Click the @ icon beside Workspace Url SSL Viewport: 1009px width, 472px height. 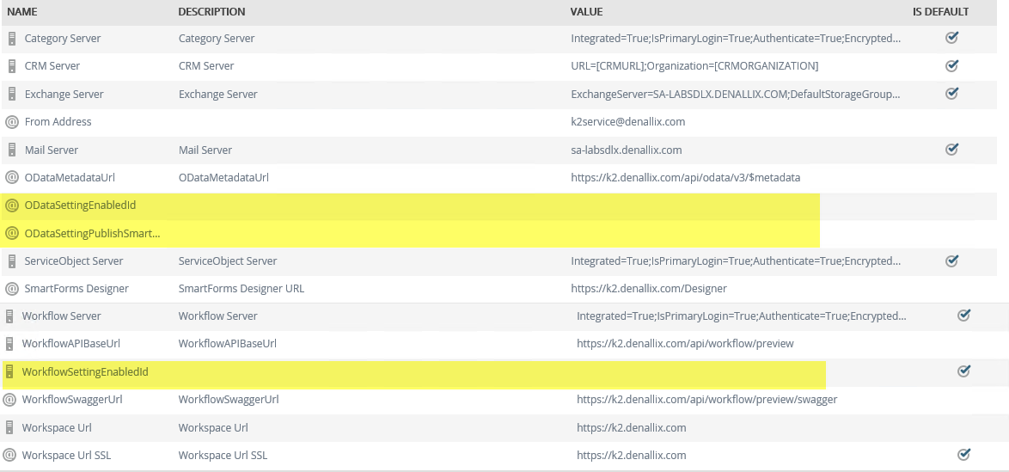[9, 456]
